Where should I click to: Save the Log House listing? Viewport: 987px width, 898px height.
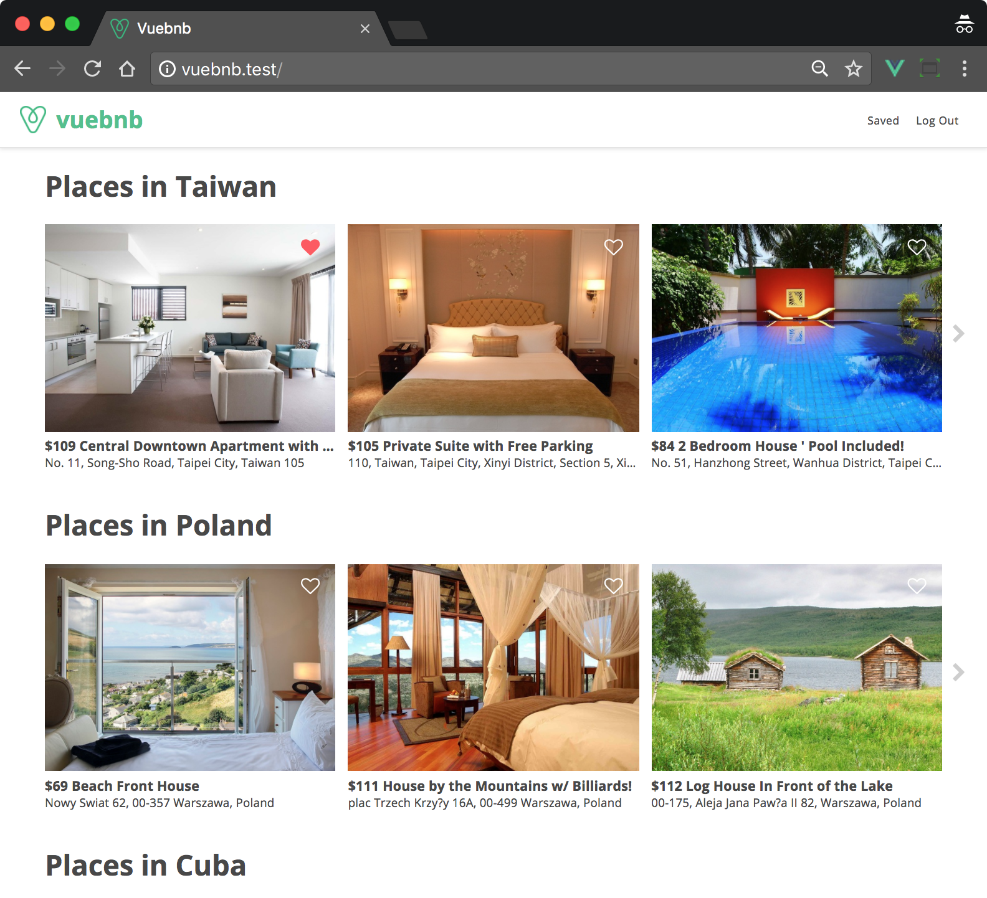point(917,585)
